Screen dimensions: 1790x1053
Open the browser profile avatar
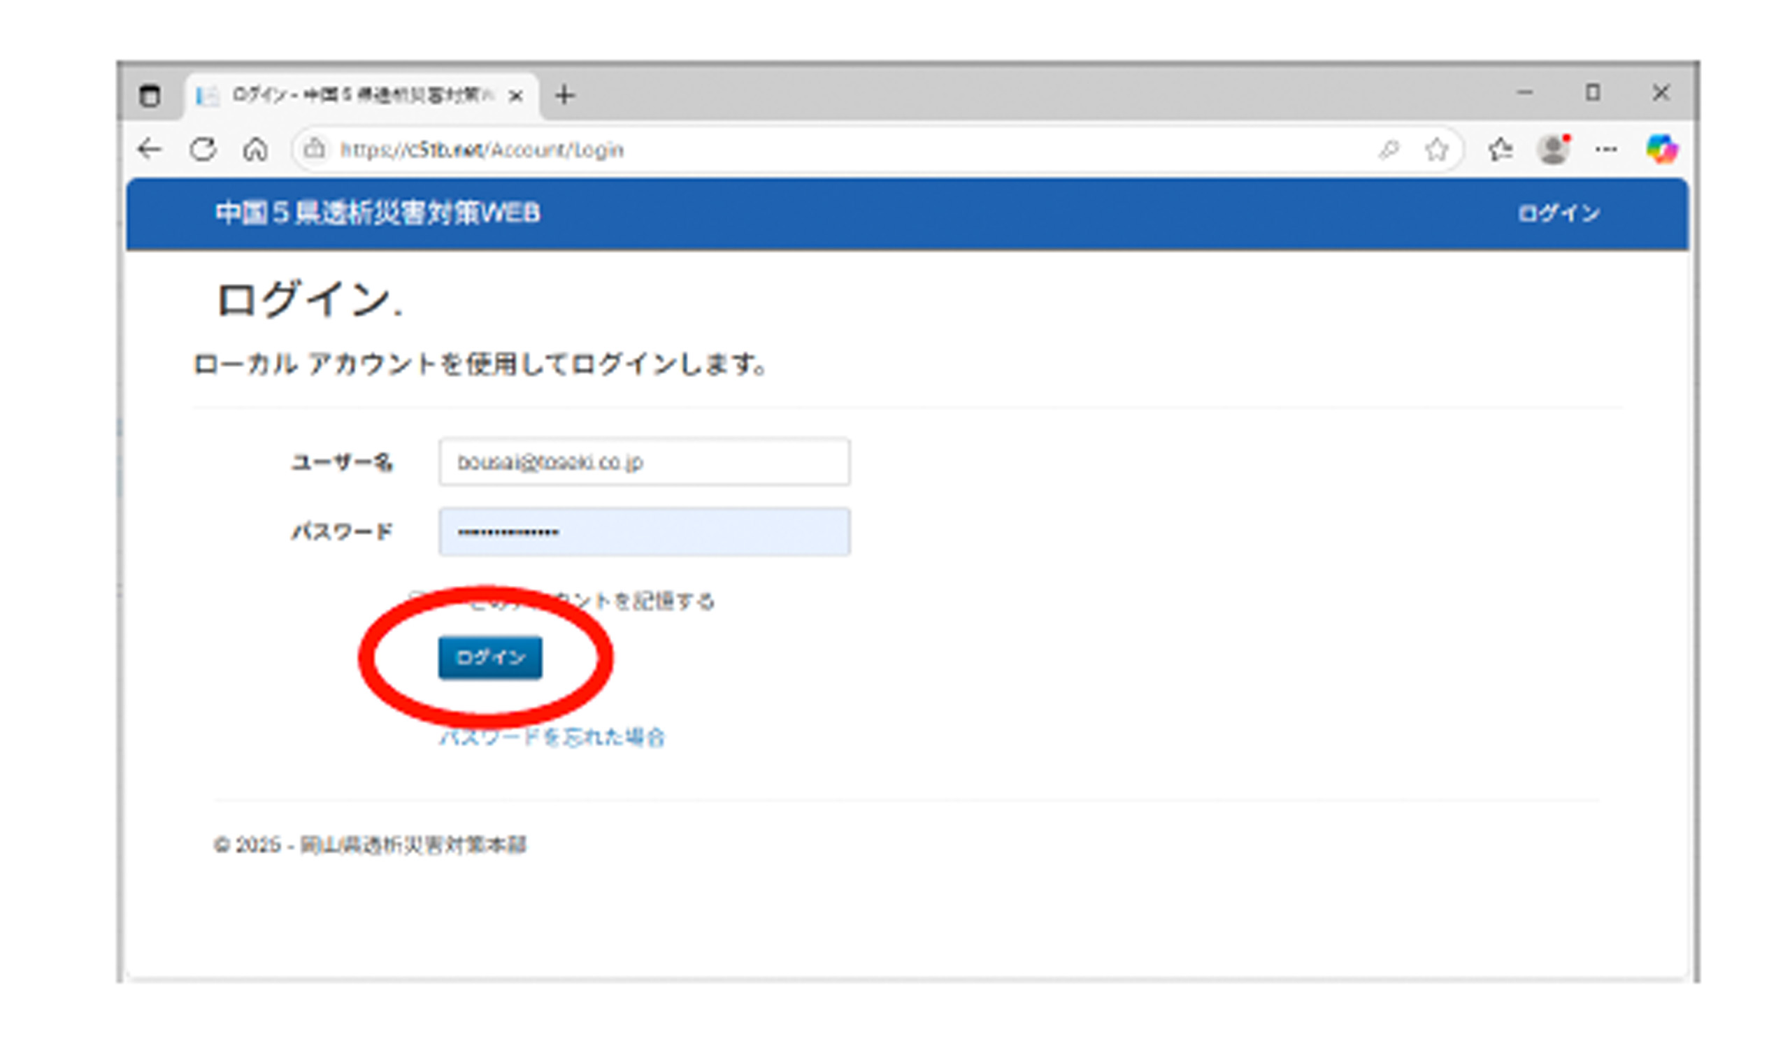pos(1553,150)
